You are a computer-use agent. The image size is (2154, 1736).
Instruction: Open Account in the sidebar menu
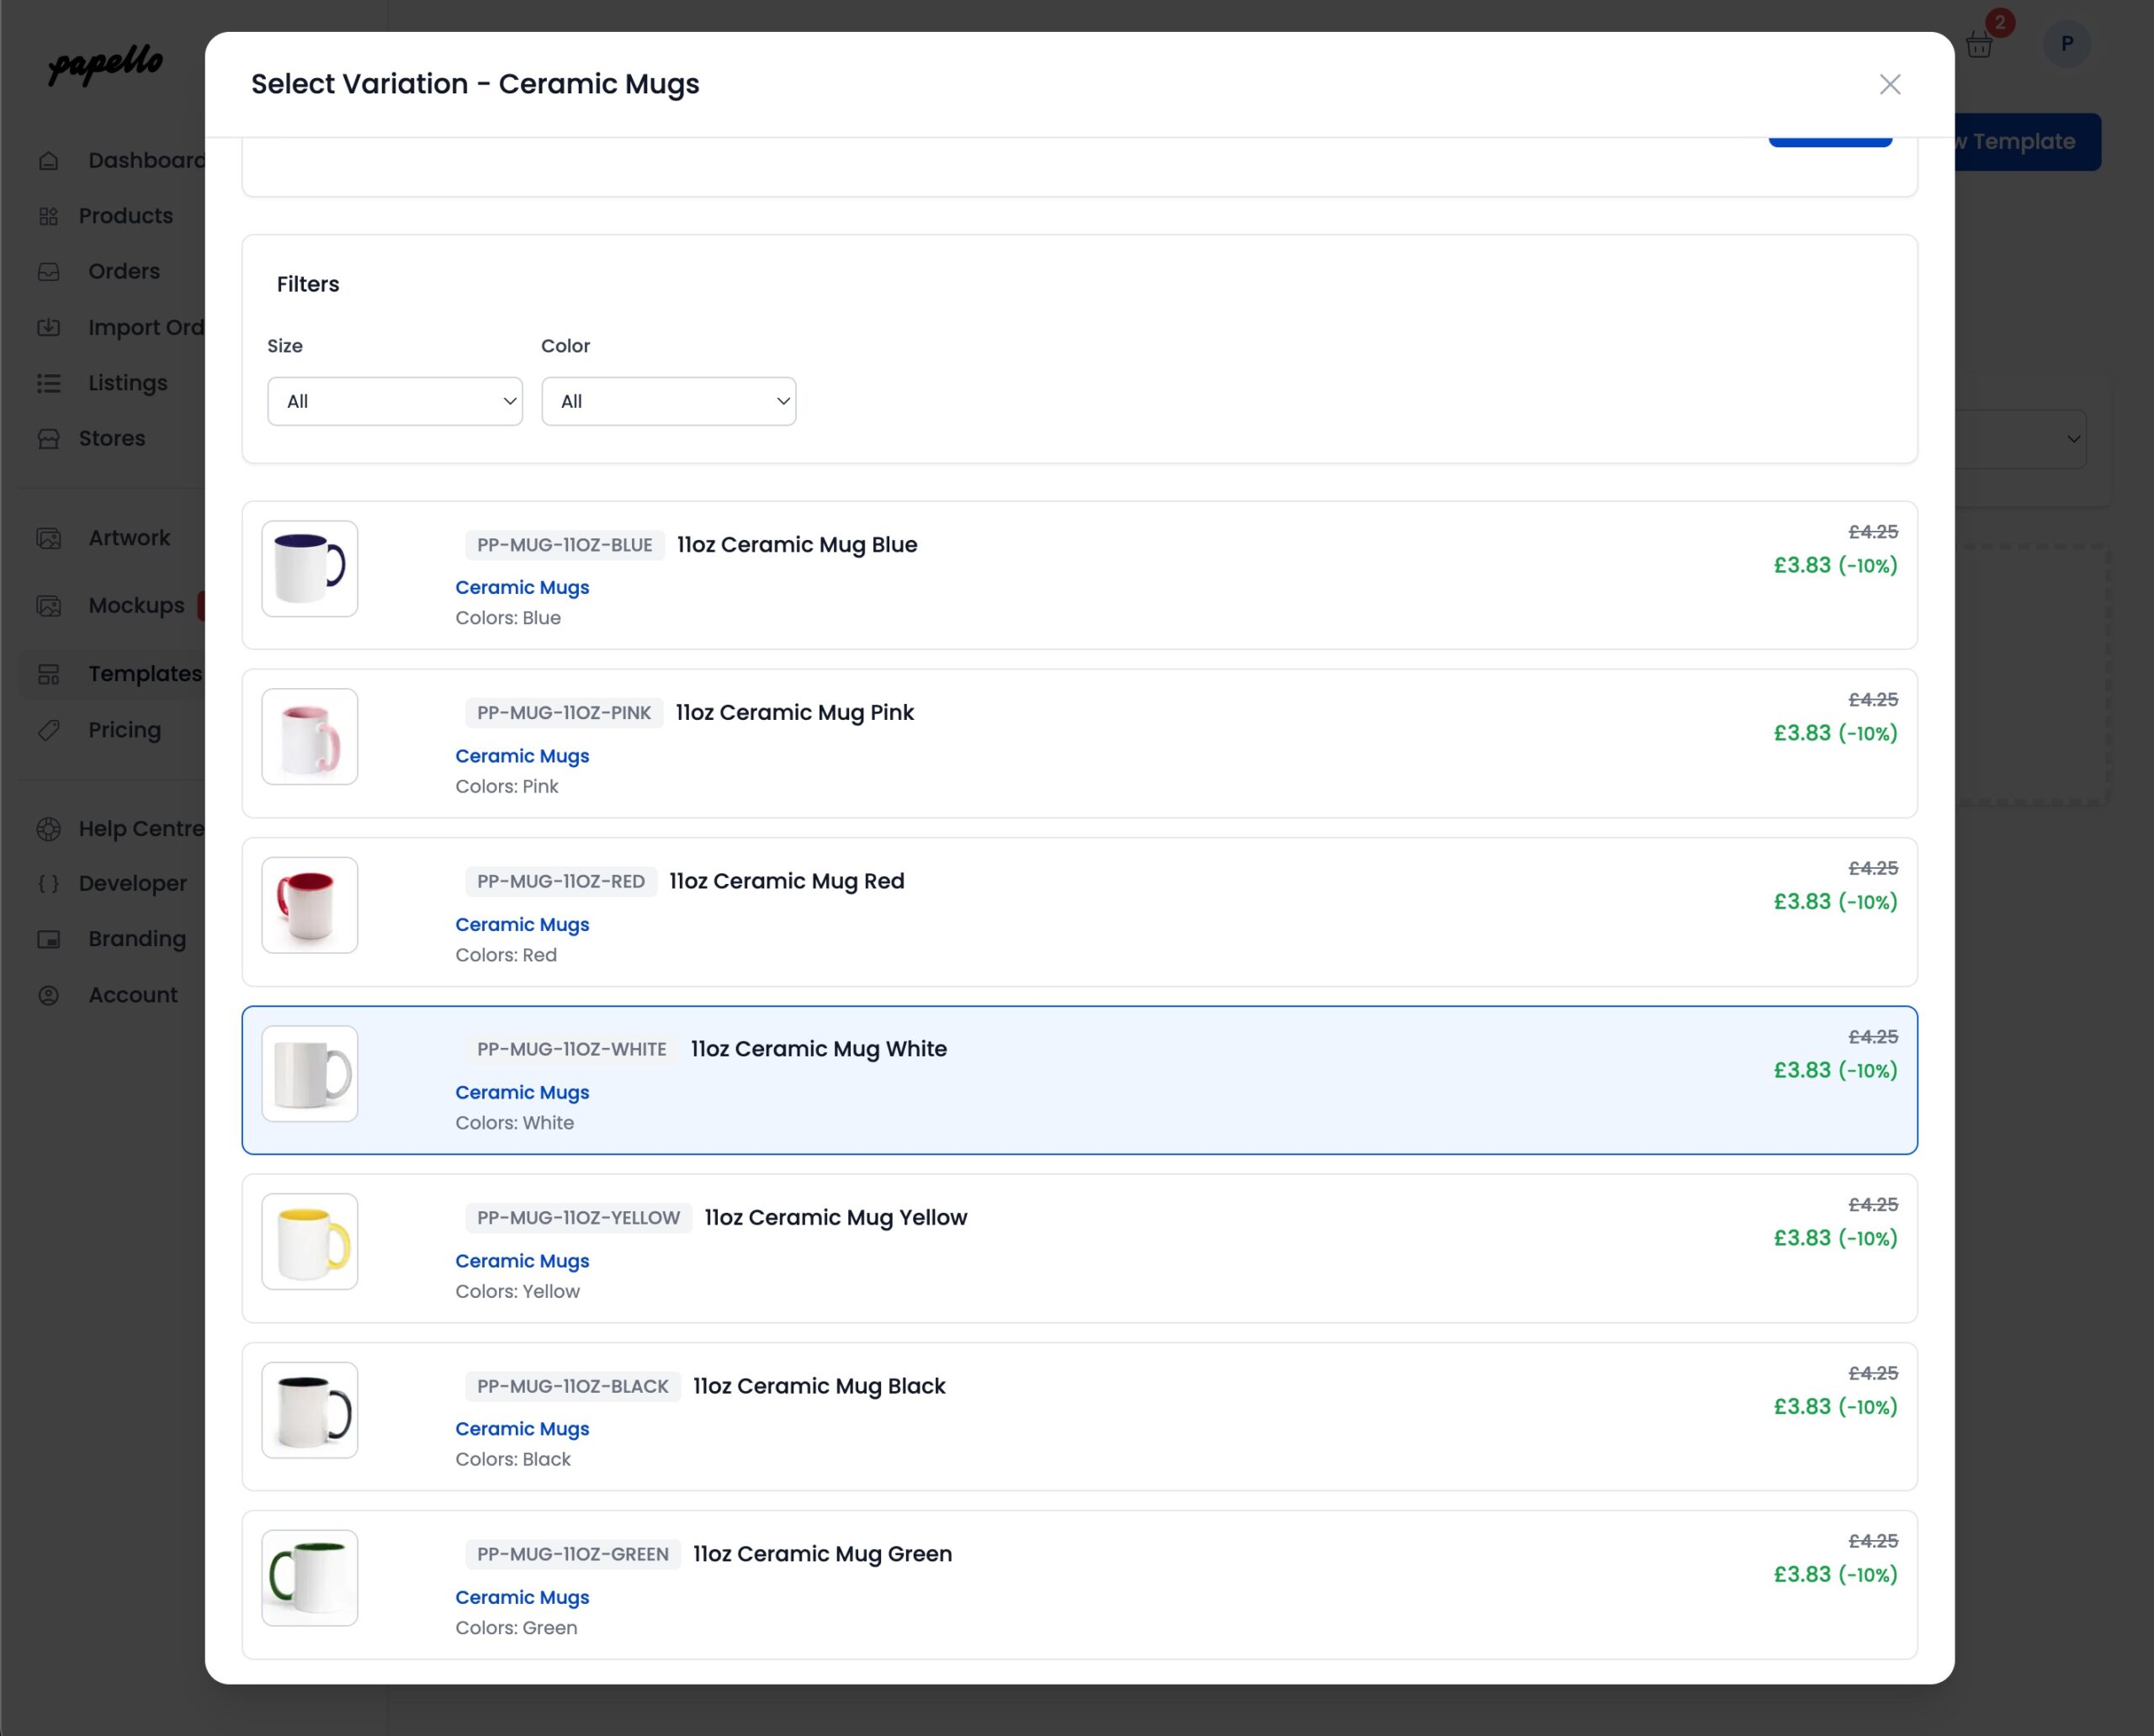[132, 995]
